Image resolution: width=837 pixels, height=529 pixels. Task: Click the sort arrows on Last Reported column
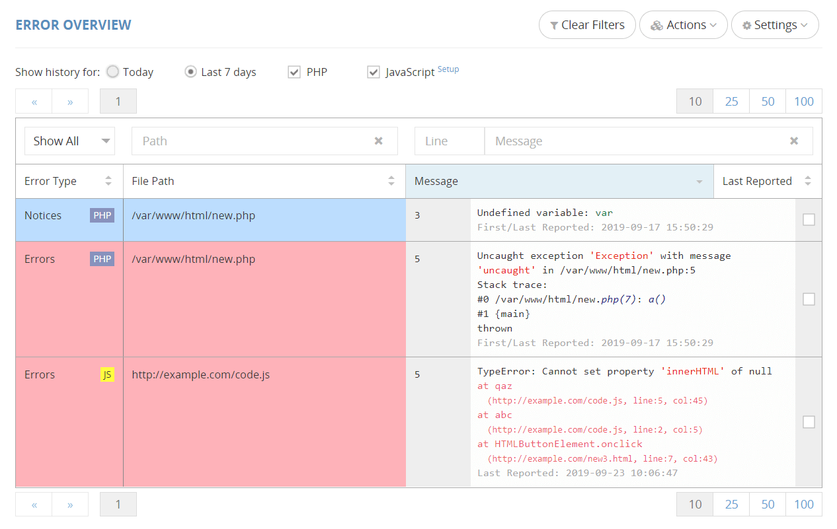[x=808, y=181]
